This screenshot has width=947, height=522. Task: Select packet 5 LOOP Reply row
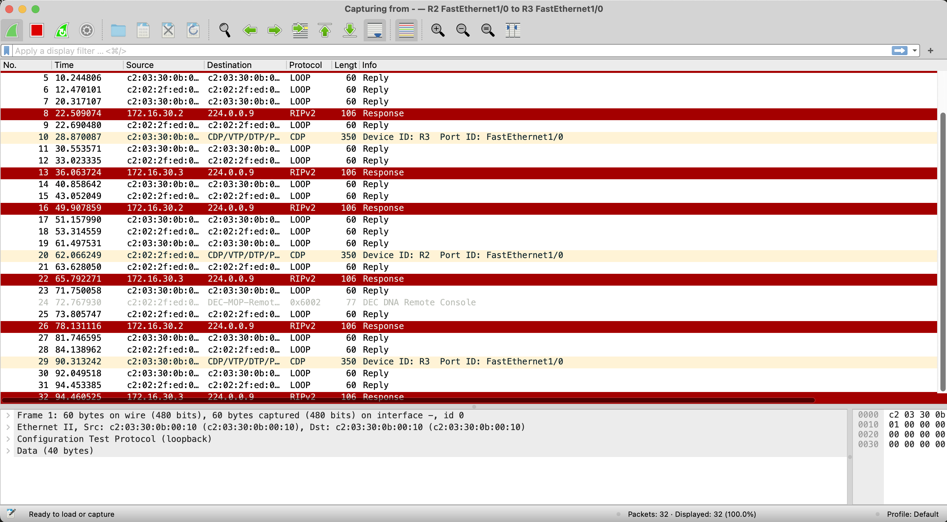click(x=469, y=78)
